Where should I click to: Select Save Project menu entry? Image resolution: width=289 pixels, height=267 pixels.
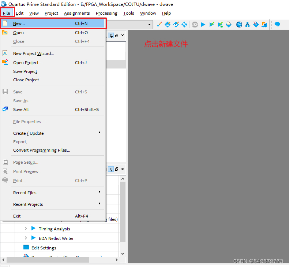(53, 71)
